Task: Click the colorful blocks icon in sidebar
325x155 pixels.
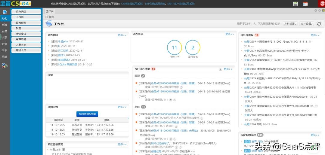Action: [x=5, y=65]
